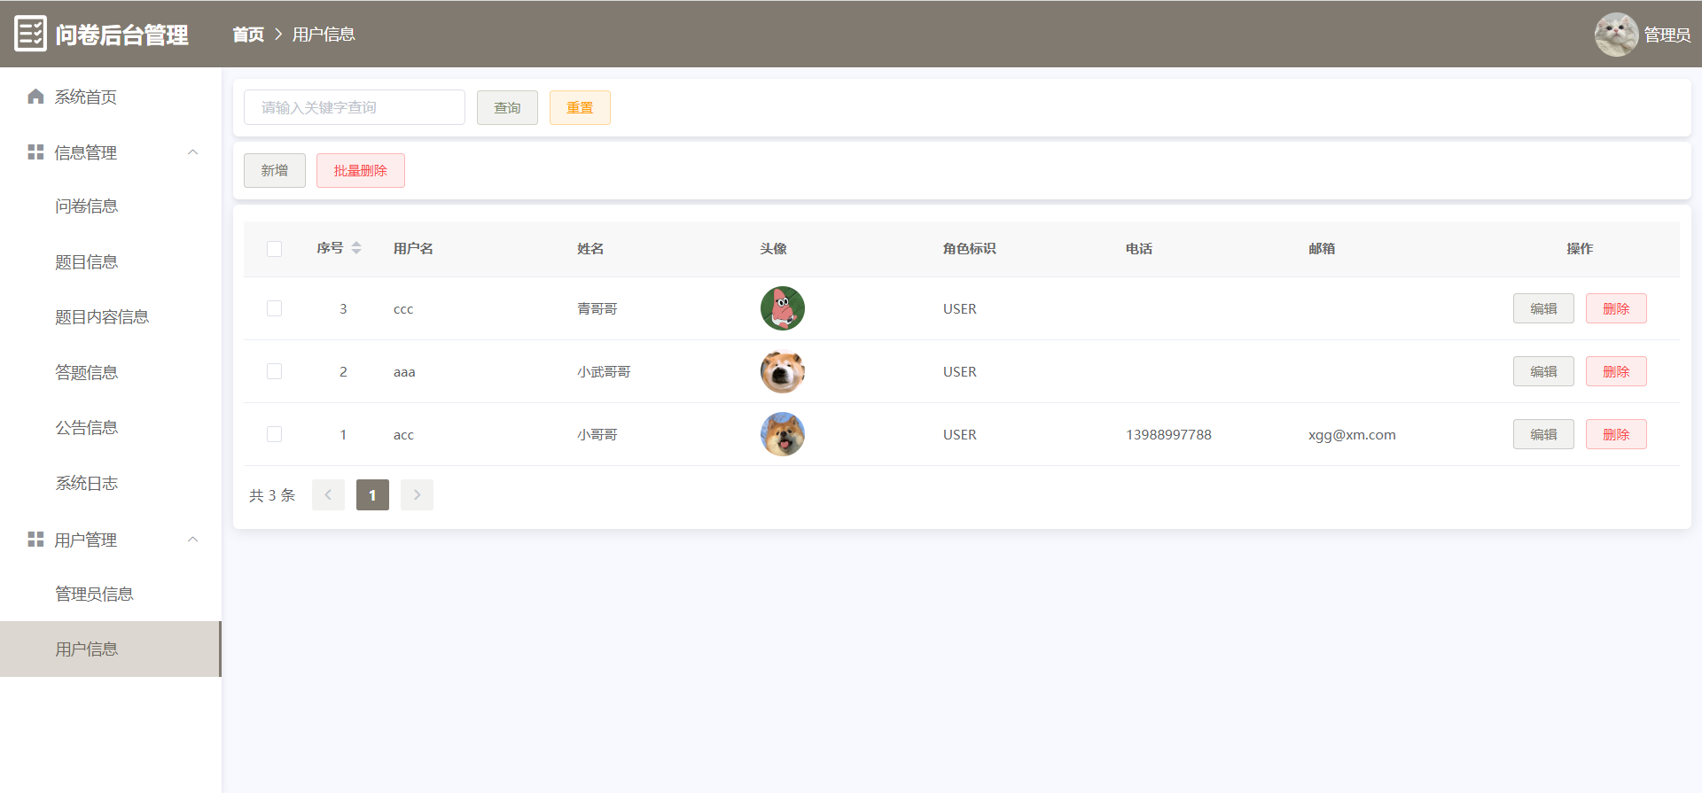Collapse the 用户管理 menu chevron
1702x793 pixels.
193,540
